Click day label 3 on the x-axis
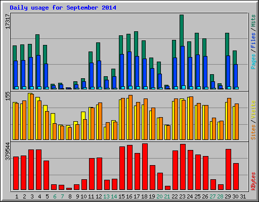Image resolution: width=259 pixels, height=202 pixels. [32, 196]
